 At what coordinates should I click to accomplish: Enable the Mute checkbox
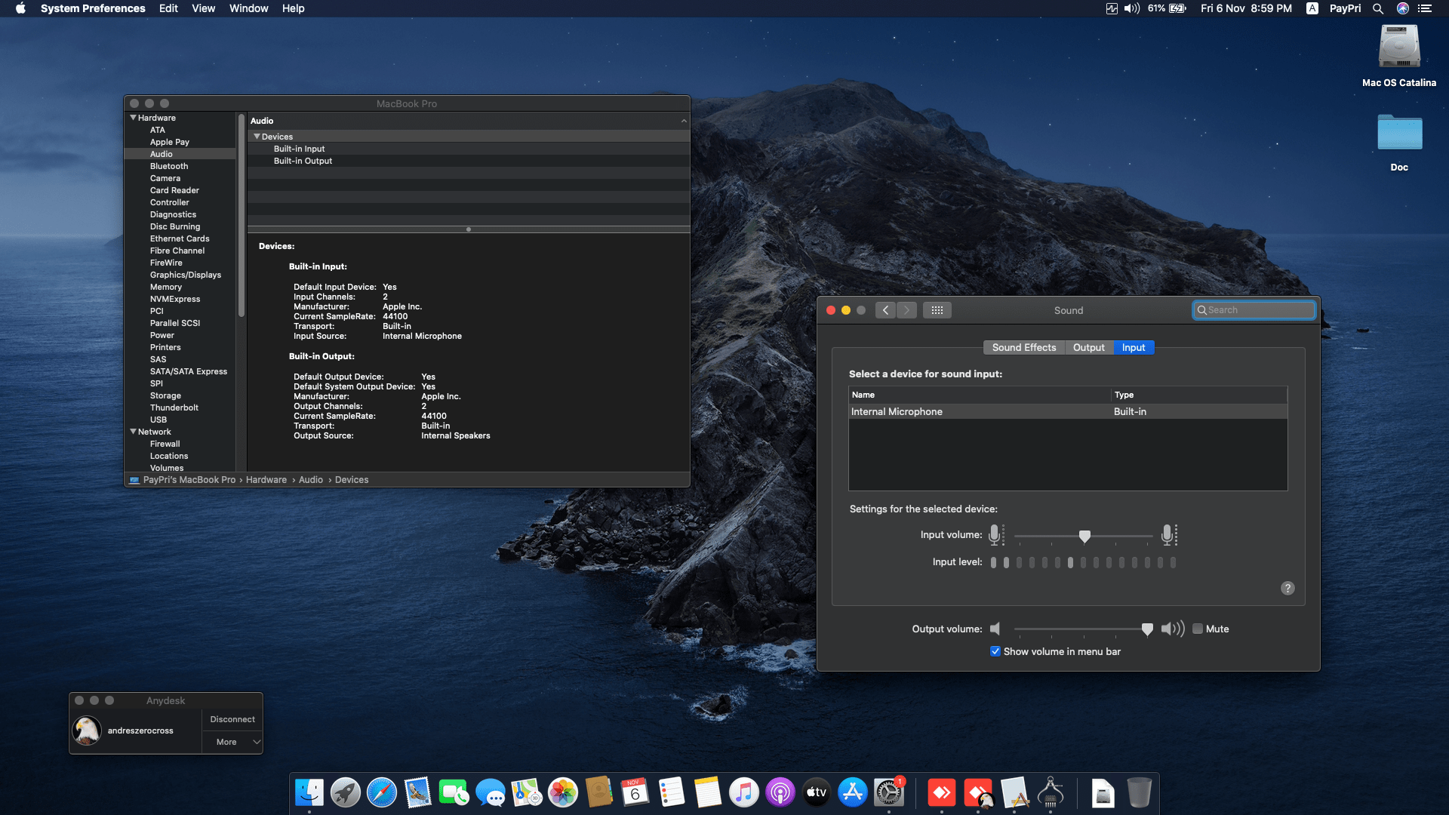(x=1198, y=629)
